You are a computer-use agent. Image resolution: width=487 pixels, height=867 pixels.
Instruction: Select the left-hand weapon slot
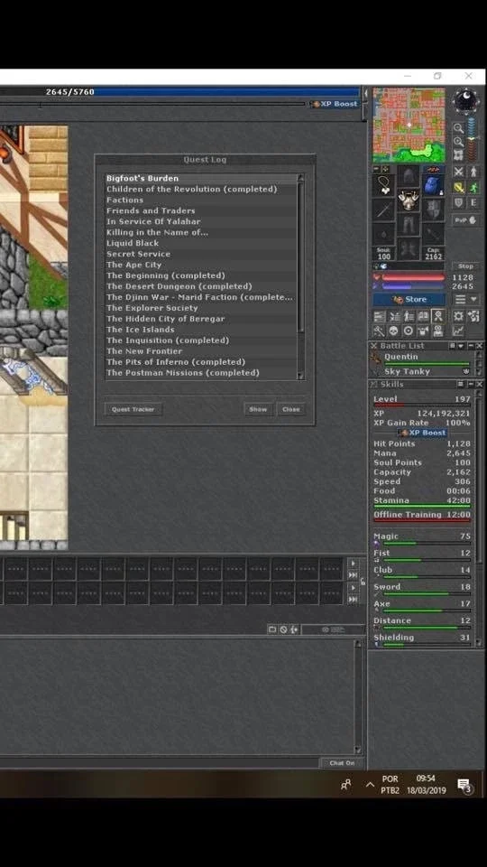click(384, 210)
